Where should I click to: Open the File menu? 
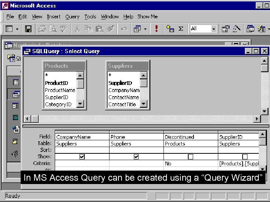point(10,17)
